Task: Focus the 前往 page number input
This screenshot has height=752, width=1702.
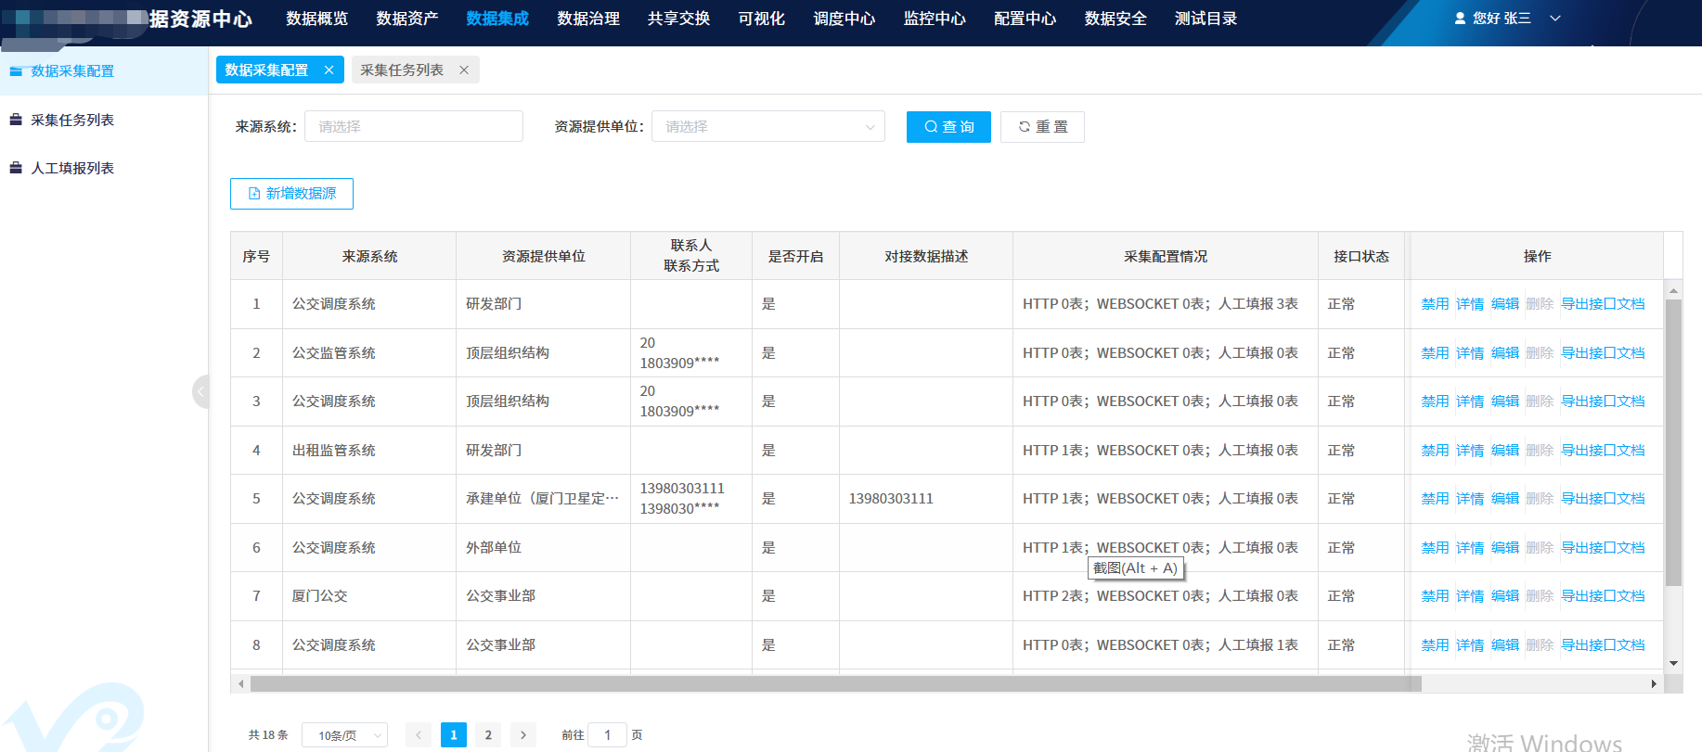Action: pyautogui.click(x=608, y=735)
